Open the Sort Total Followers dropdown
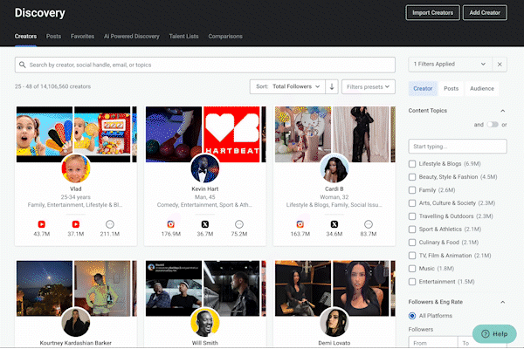The width and height of the screenshot is (524, 349). point(287,87)
